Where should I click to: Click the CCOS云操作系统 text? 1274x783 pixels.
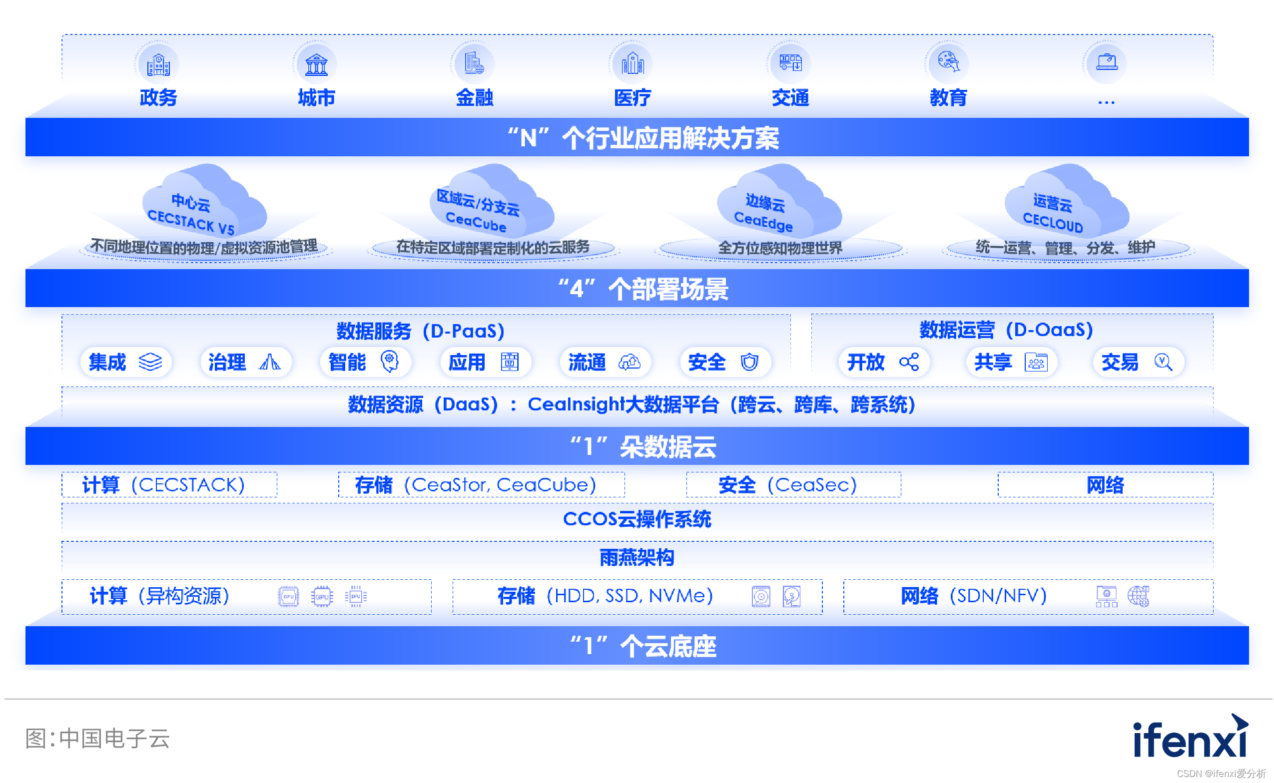[x=637, y=519]
